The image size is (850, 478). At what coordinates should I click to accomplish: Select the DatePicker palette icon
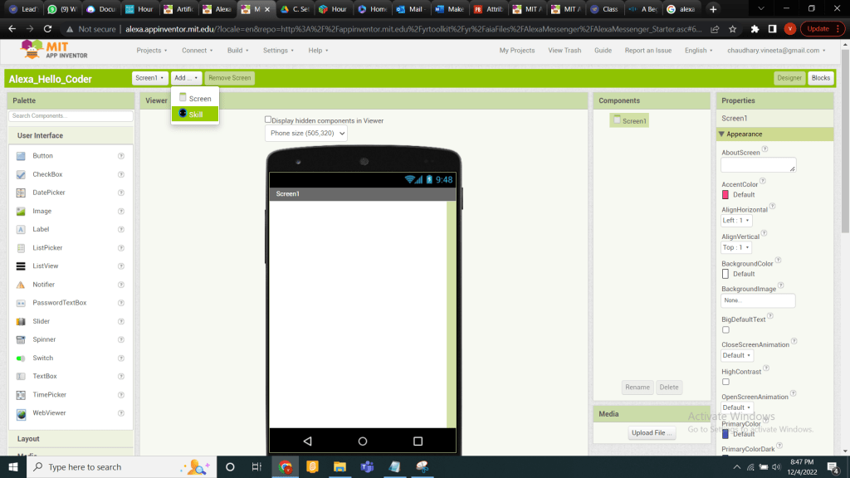click(21, 193)
